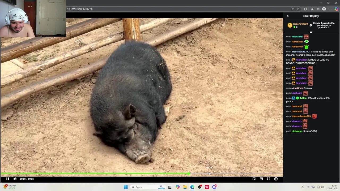Enable picture-in-picture mini player

pos(254,179)
